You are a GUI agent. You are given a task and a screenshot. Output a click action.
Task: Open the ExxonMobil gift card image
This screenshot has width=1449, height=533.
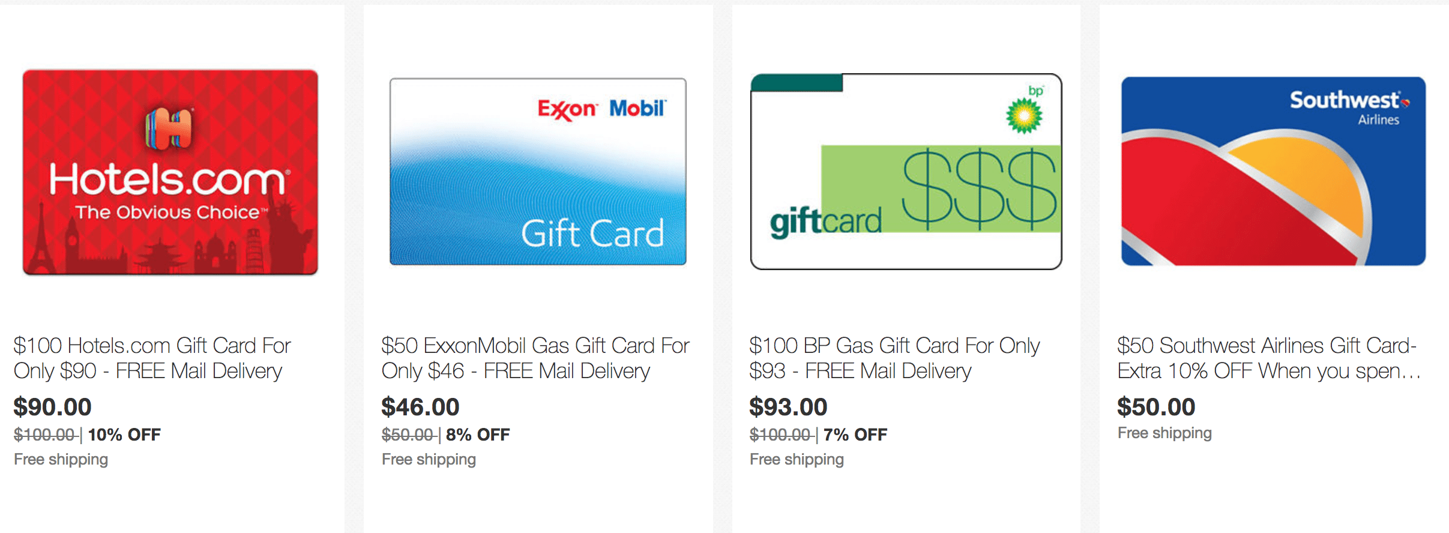tap(538, 172)
